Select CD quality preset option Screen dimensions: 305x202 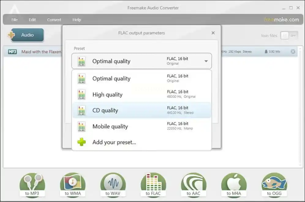[x=141, y=110]
